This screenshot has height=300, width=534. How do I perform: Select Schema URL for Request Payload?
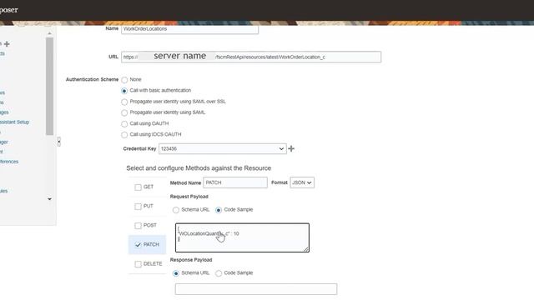coord(176,210)
